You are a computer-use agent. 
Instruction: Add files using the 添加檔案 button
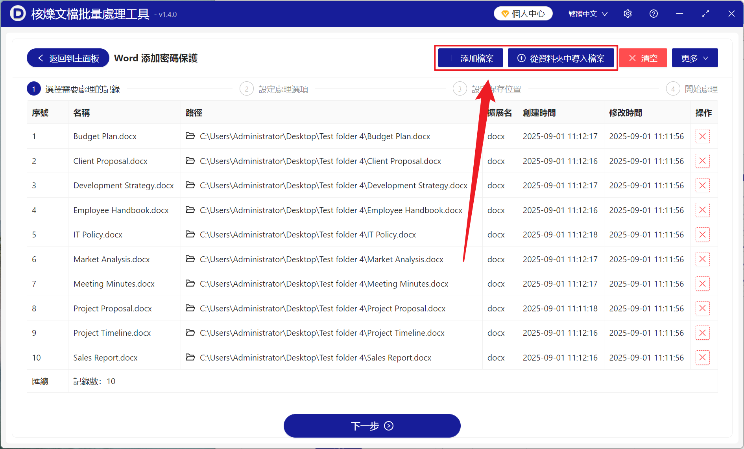click(x=470, y=58)
